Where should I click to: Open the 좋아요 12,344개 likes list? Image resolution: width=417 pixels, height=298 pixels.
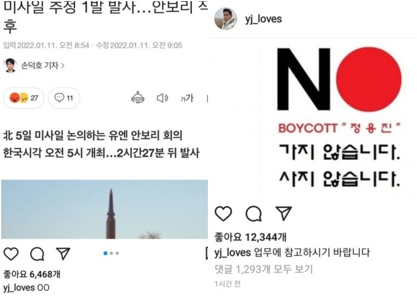pos(250,237)
